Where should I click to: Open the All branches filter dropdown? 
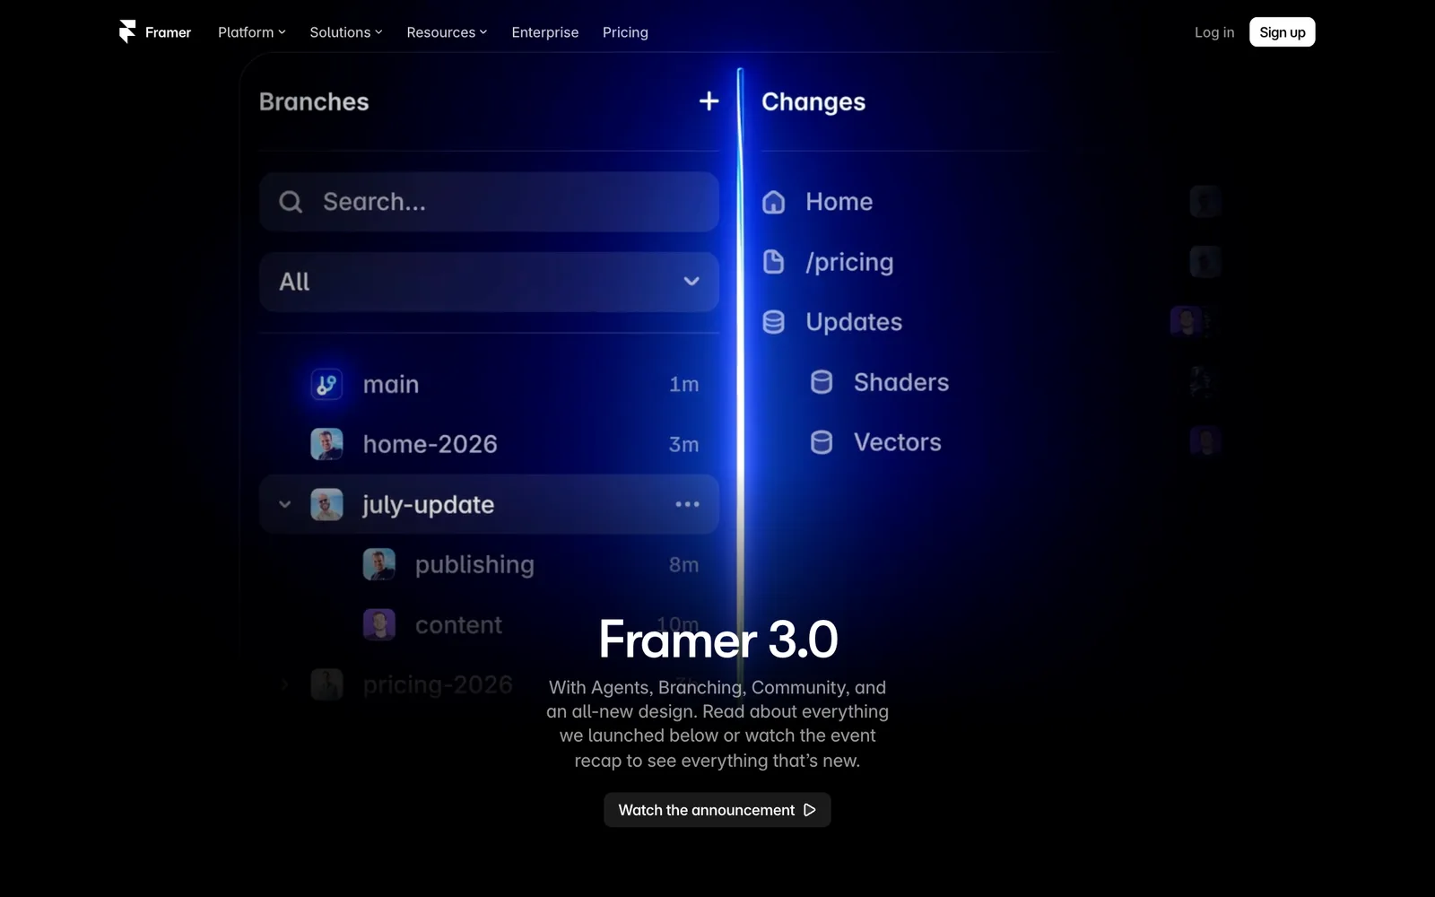tap(489, 282)
